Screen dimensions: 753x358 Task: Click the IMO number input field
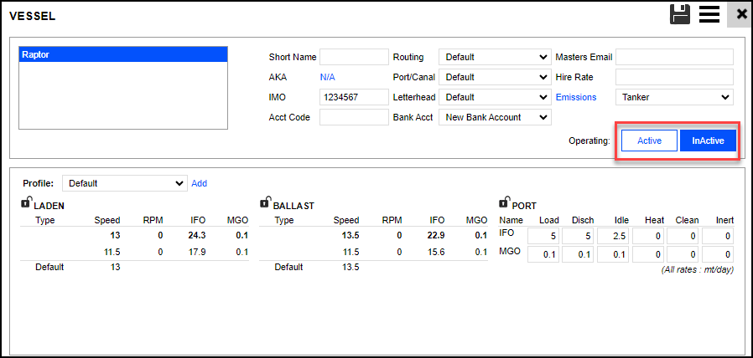[353, 97]
